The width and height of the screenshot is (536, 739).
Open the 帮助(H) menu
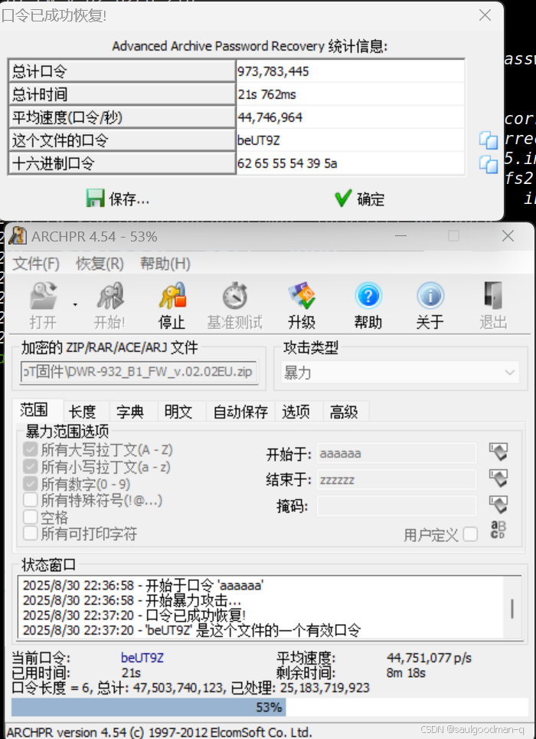click(x=165, y=264)
